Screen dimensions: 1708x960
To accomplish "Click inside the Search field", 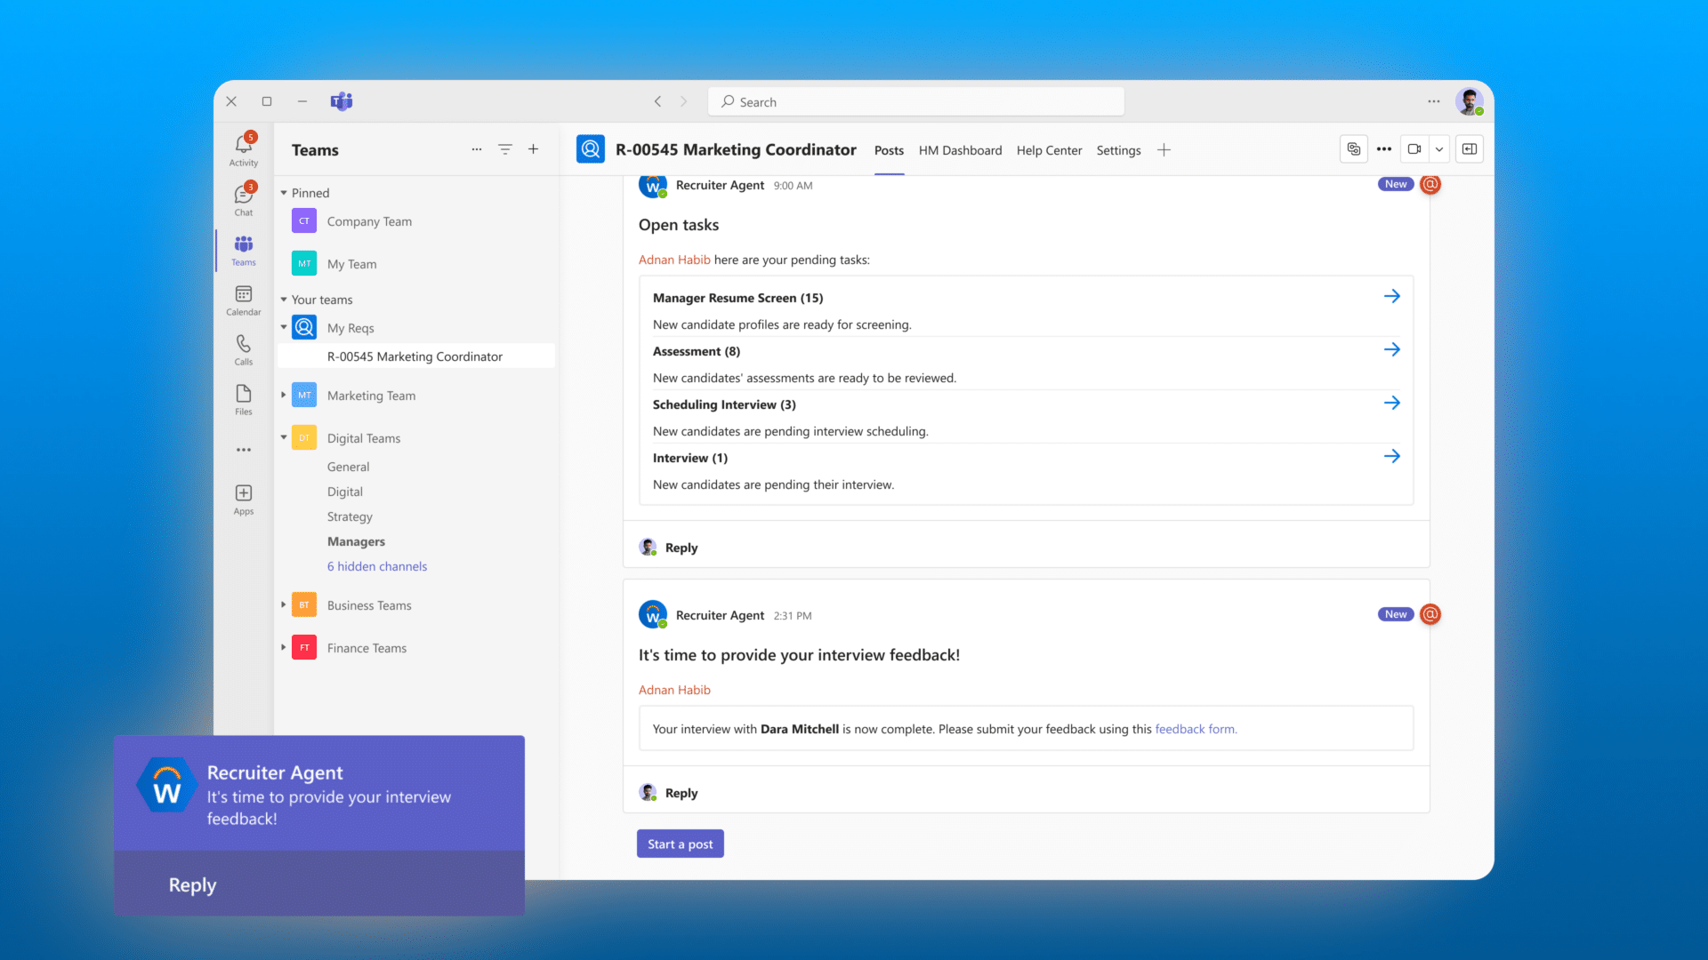I will point(915,101).
